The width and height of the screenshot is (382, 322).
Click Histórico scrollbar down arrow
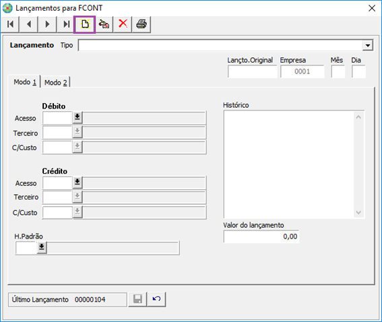(358, 212)
